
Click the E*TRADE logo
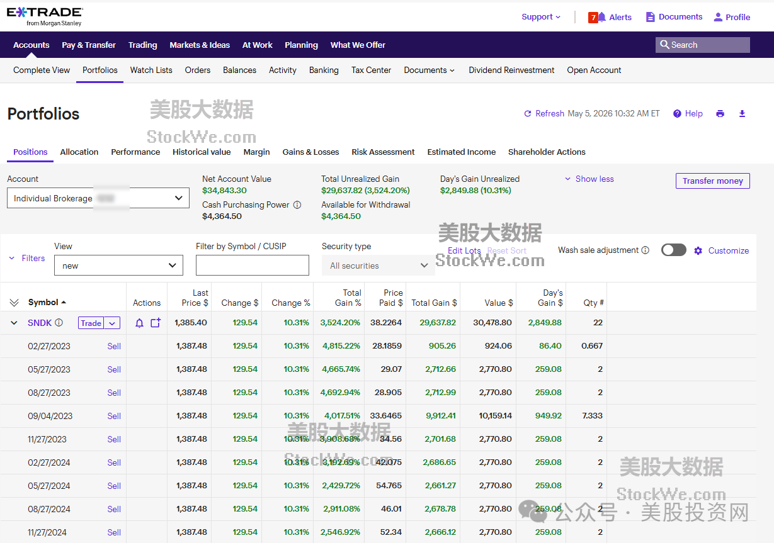[45, 17]
